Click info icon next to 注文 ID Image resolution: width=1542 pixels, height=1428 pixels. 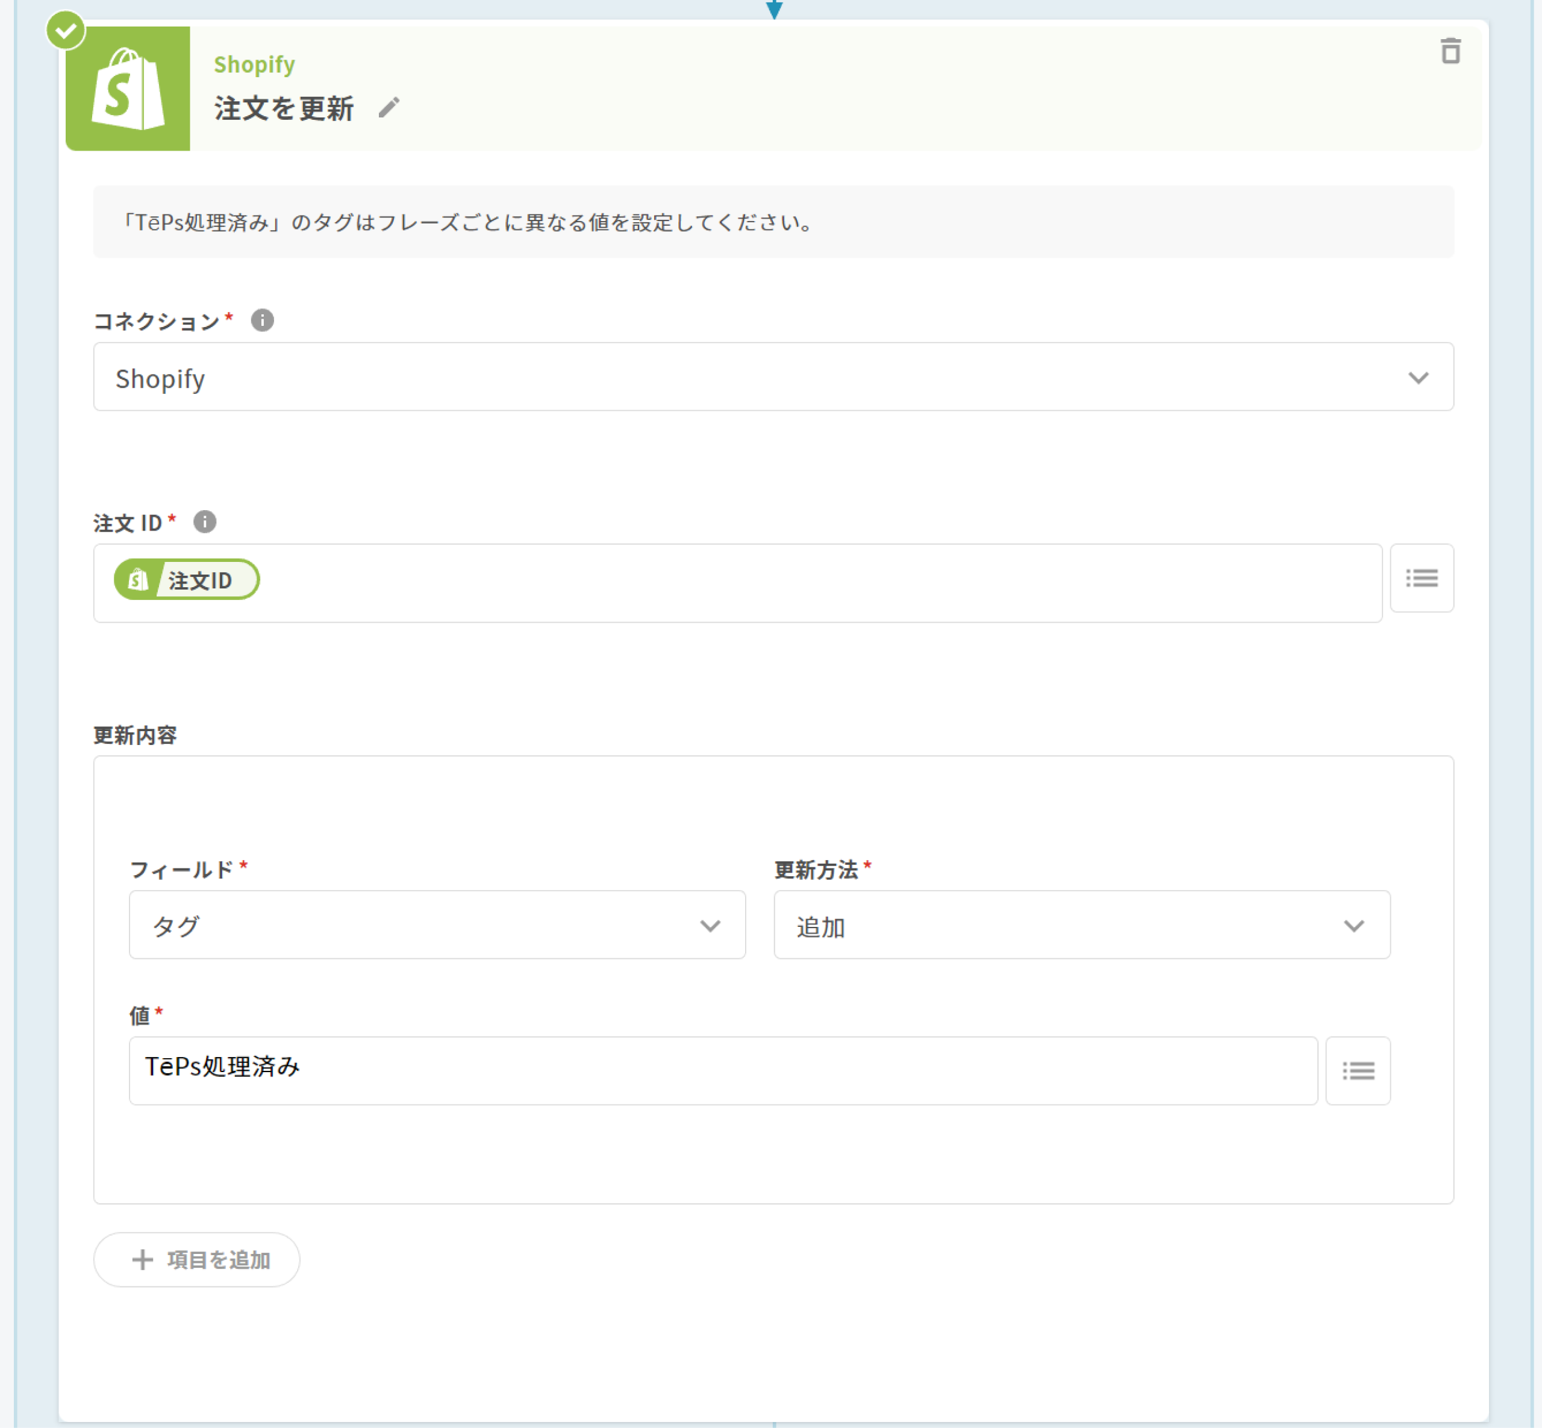[205, 522]
